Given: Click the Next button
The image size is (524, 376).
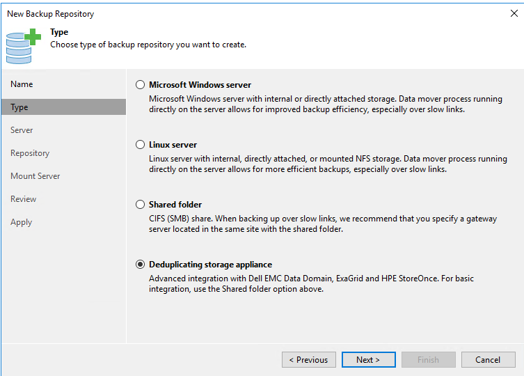Looking at the screenshot, I should (x=369, y=359).
